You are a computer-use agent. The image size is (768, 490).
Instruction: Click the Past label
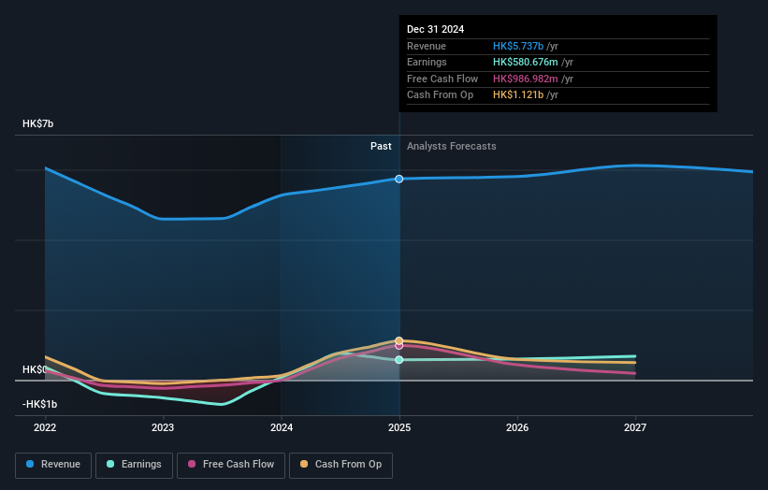tap(381, 147)
